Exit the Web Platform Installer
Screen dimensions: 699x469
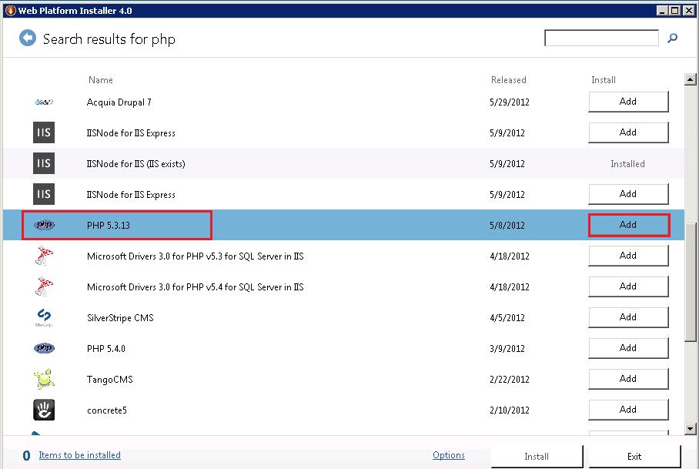tap(634, 456)
